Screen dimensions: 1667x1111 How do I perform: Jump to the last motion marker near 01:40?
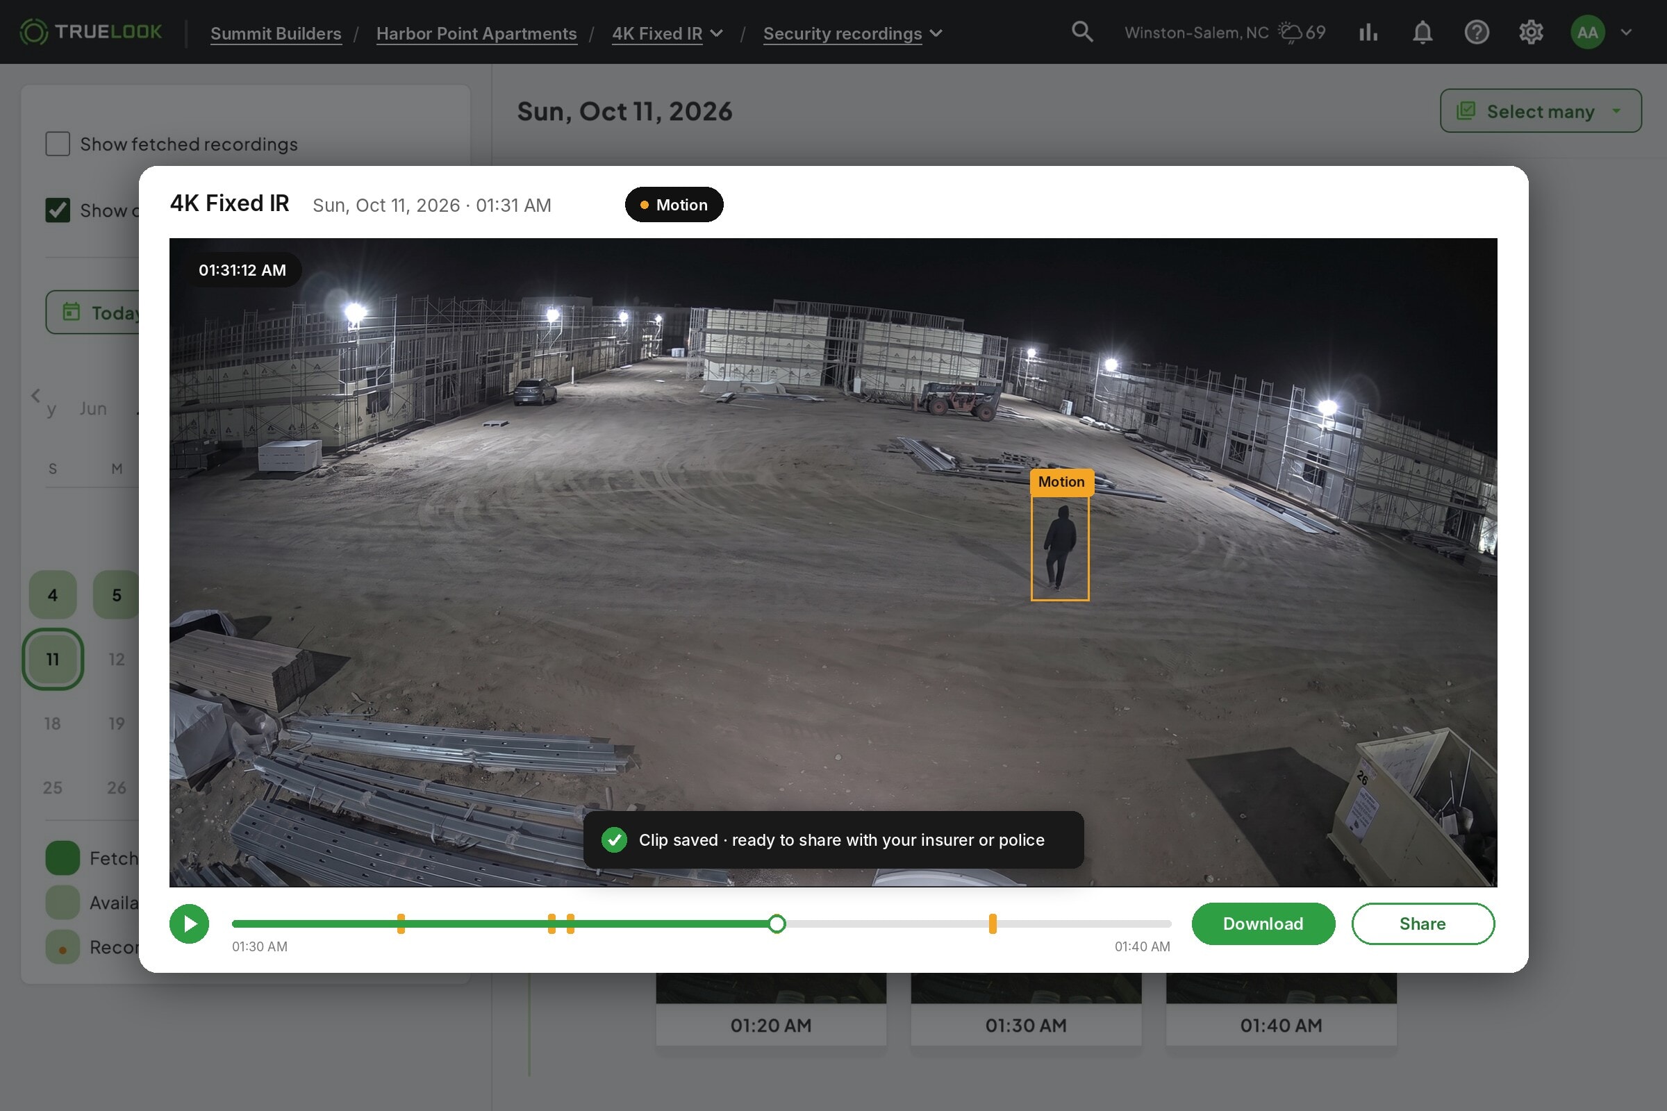coord(993,924)
